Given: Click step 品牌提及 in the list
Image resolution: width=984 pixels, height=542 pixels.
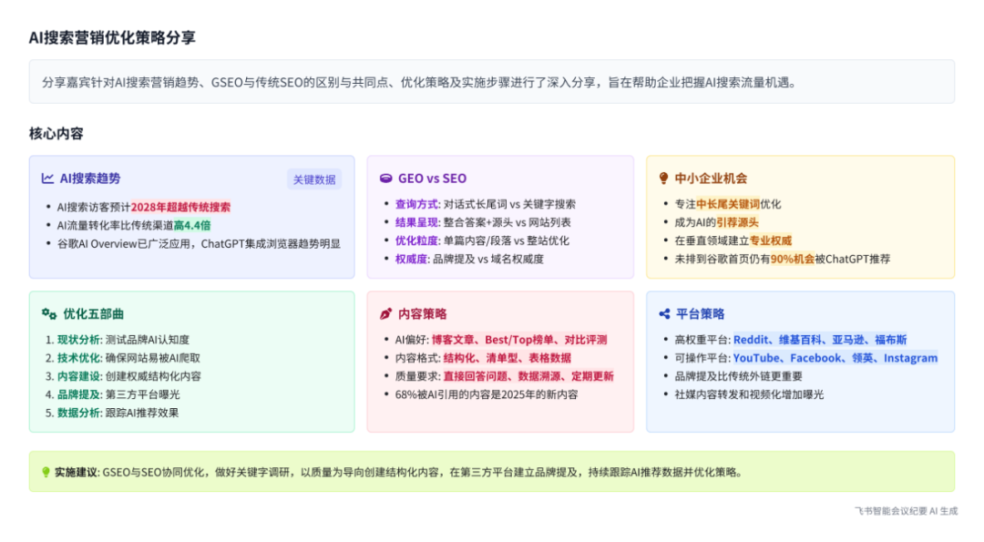Looking at the screenshot, I should coord(78,394).
